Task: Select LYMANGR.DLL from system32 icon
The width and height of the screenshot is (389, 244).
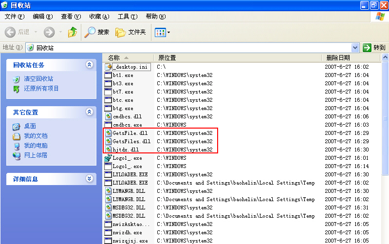Action: pyautogui.click(x=108, y=191)
